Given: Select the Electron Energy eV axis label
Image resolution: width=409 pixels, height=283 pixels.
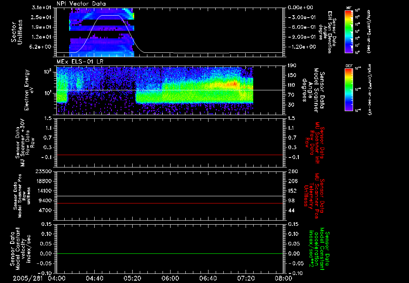Looking at the screenshot, I should coord(29,90).
